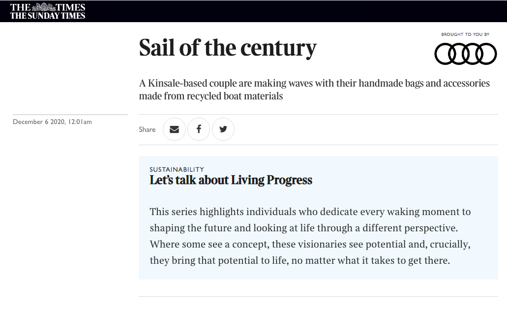The width and height of the screenshot is (507, 313).
Task: Click the royal crest emblem in the header
Action: point(44,7)
